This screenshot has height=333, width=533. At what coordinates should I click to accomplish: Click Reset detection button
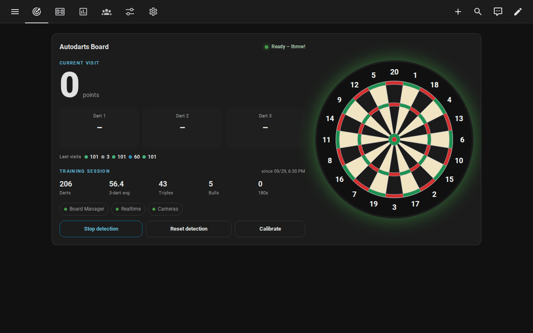[189, 229]
